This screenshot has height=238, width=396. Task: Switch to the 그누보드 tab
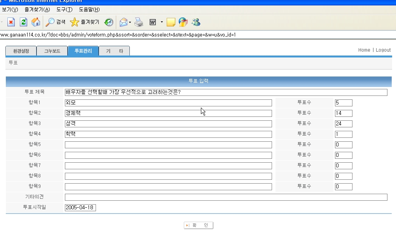point(52,51)
